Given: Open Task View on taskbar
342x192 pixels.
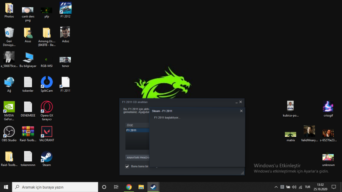Looking at the screenshot, I should tap(116, 187).
